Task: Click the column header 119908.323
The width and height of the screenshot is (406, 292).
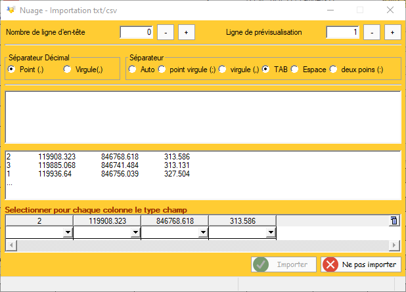Action: [107, 221]
